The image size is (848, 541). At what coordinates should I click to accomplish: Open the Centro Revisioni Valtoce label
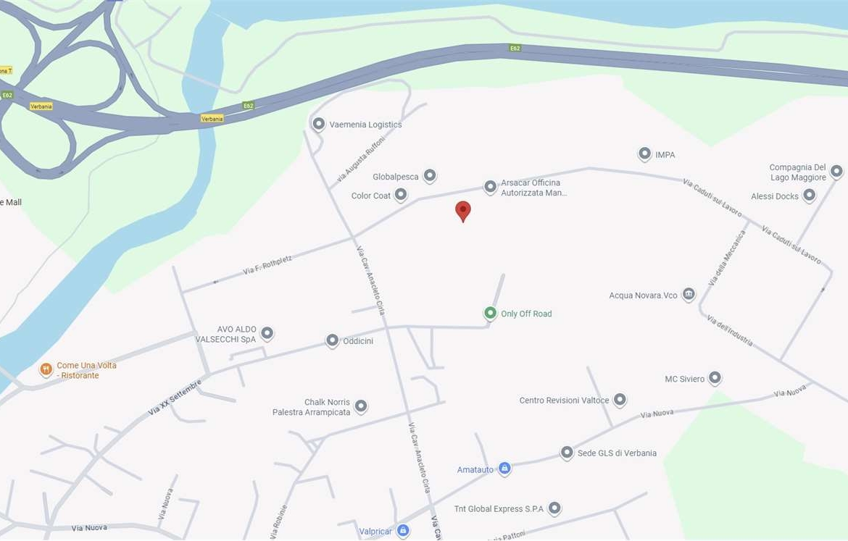(x=564, y=400)
